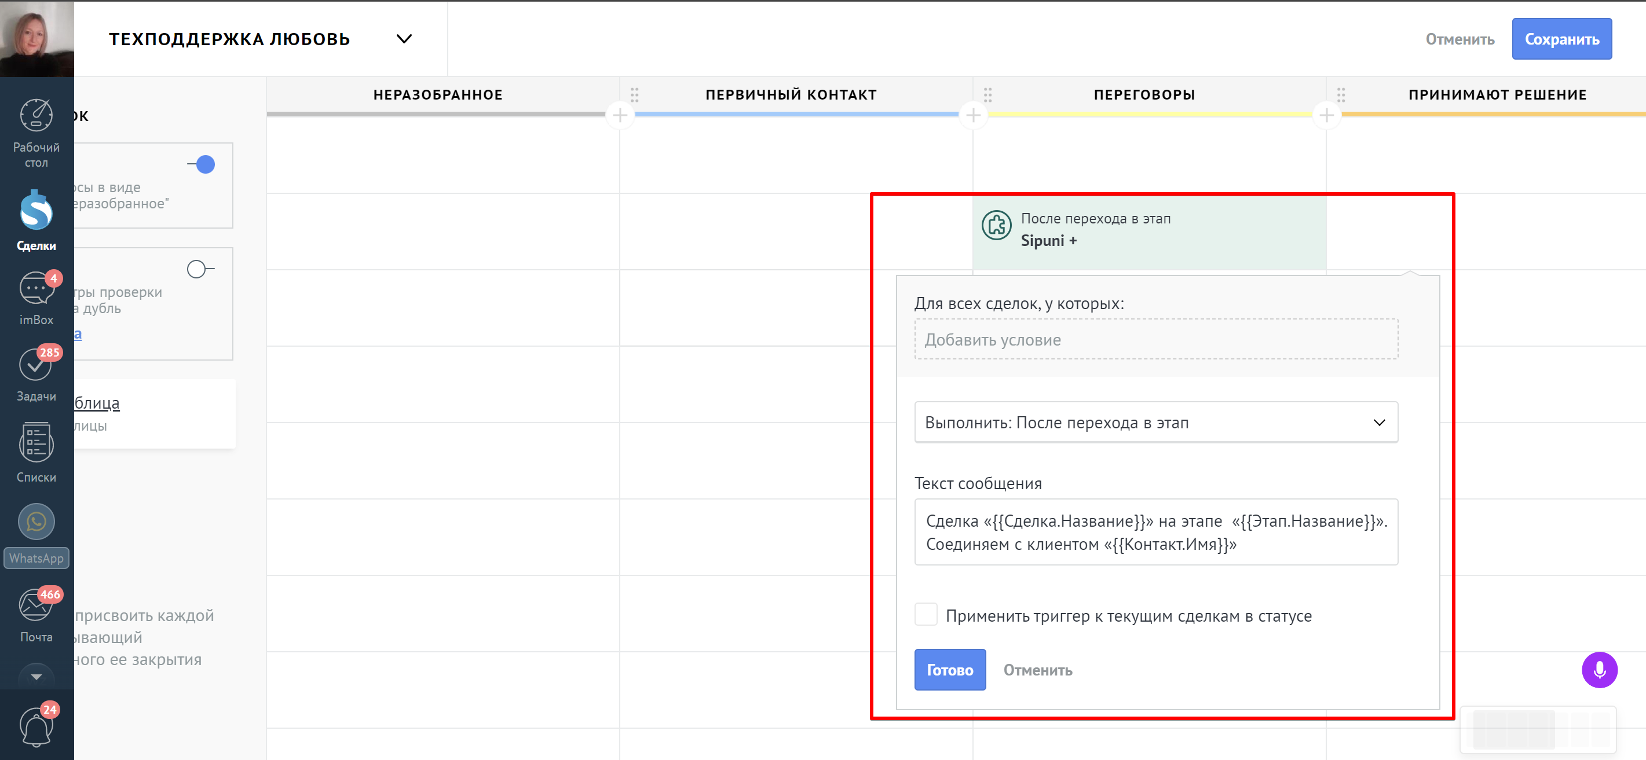Click the Sipuni + trigger card
Viewport: 1646px width, 760px height.
(x=1149, y=233)
